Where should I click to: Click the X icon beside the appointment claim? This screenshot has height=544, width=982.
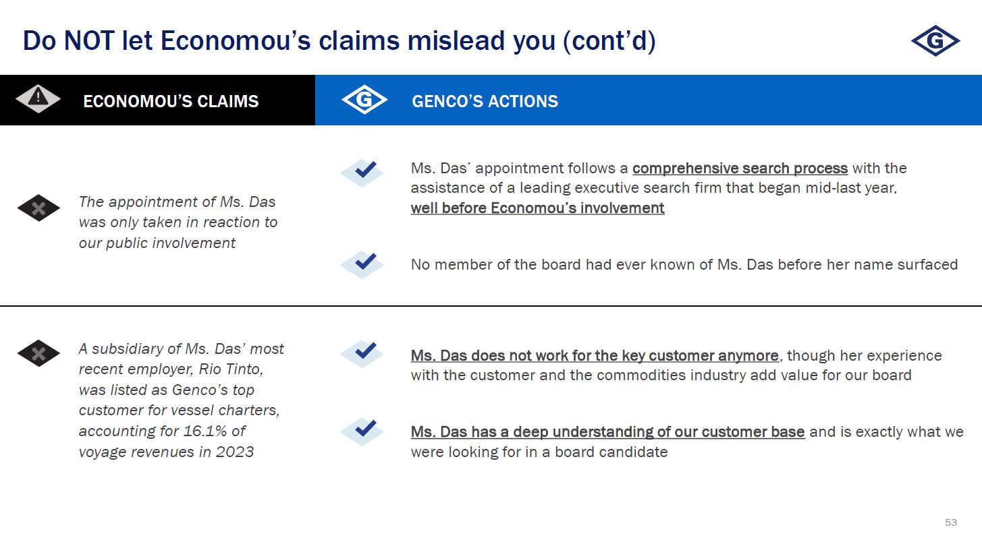[38, 208]
